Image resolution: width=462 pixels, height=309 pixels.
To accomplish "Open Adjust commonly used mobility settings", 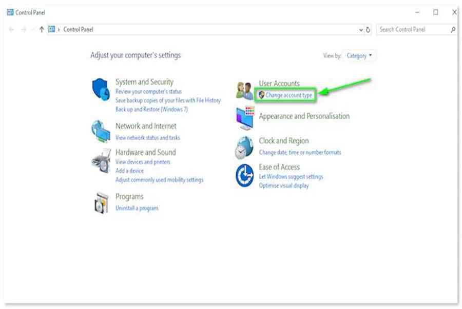I will tap(160, 180).
